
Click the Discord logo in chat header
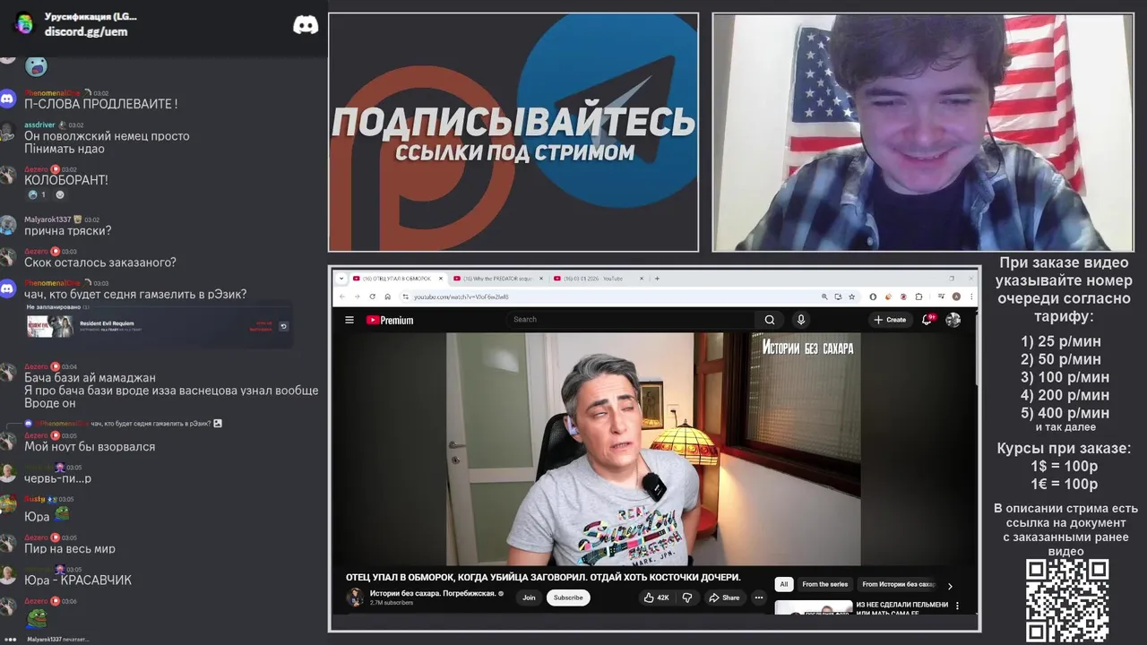click(306, 25)
